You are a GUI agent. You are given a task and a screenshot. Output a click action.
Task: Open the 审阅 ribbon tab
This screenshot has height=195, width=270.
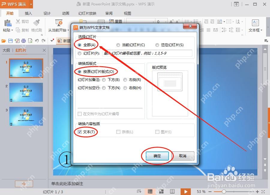coord(109,13)
